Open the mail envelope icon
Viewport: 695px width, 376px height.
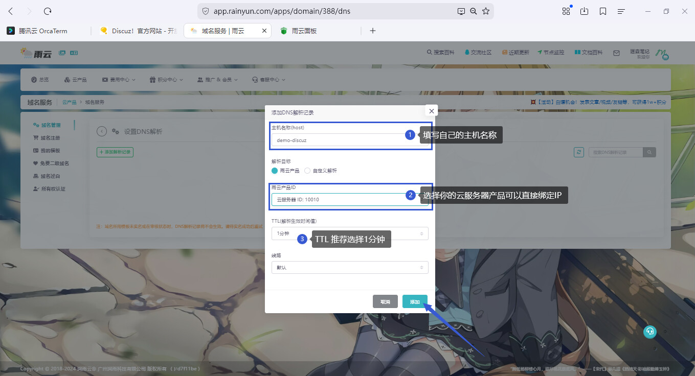pyautogui.click(x=616, y=53)
